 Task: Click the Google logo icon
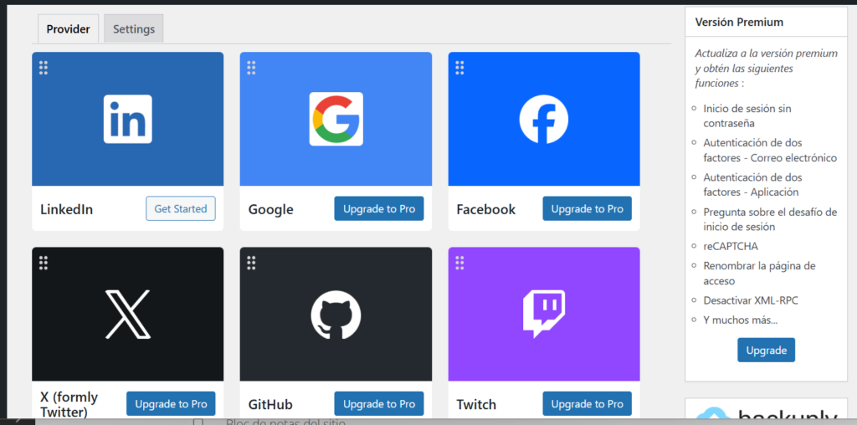[336, 119]
